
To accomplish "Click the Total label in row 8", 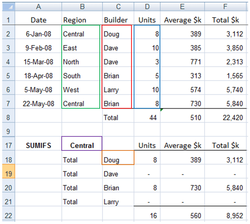I will point(118,115).
